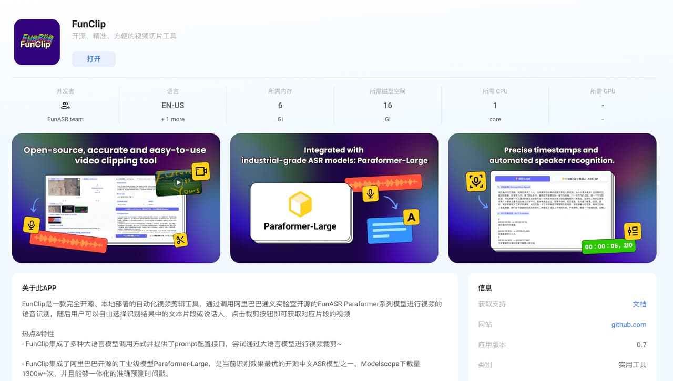Open the video clipping tool screenshot
This screenshot has height=381, width=673.
116,198
